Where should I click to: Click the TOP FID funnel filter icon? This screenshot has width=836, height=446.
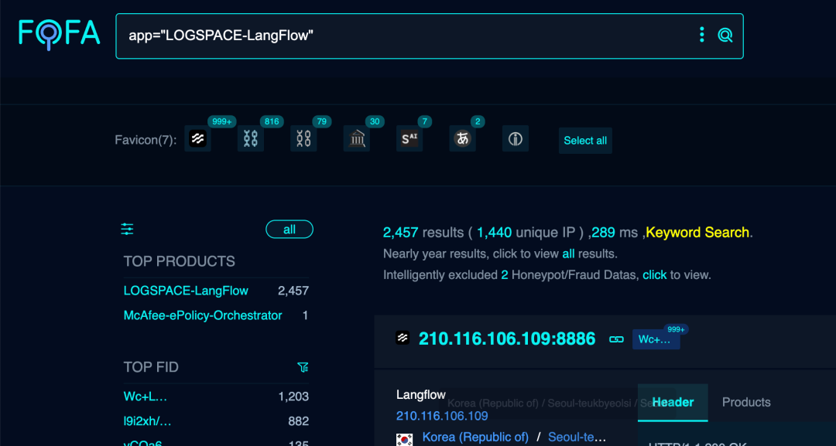point(303,367)
